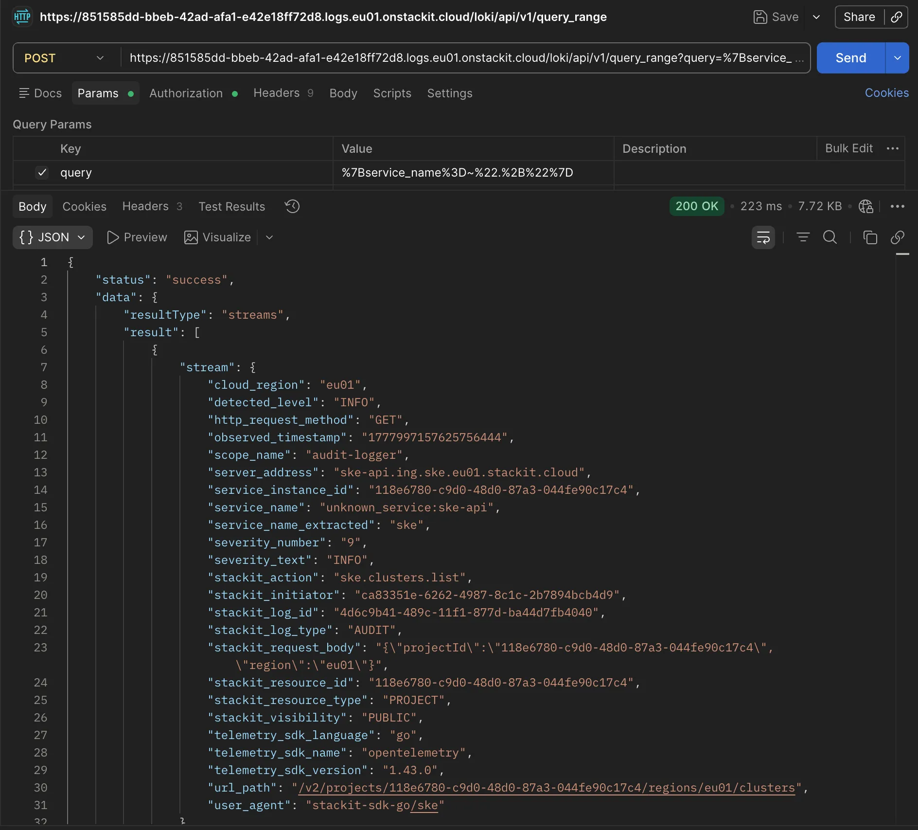Open the Settings tab

tap(450, 93)
